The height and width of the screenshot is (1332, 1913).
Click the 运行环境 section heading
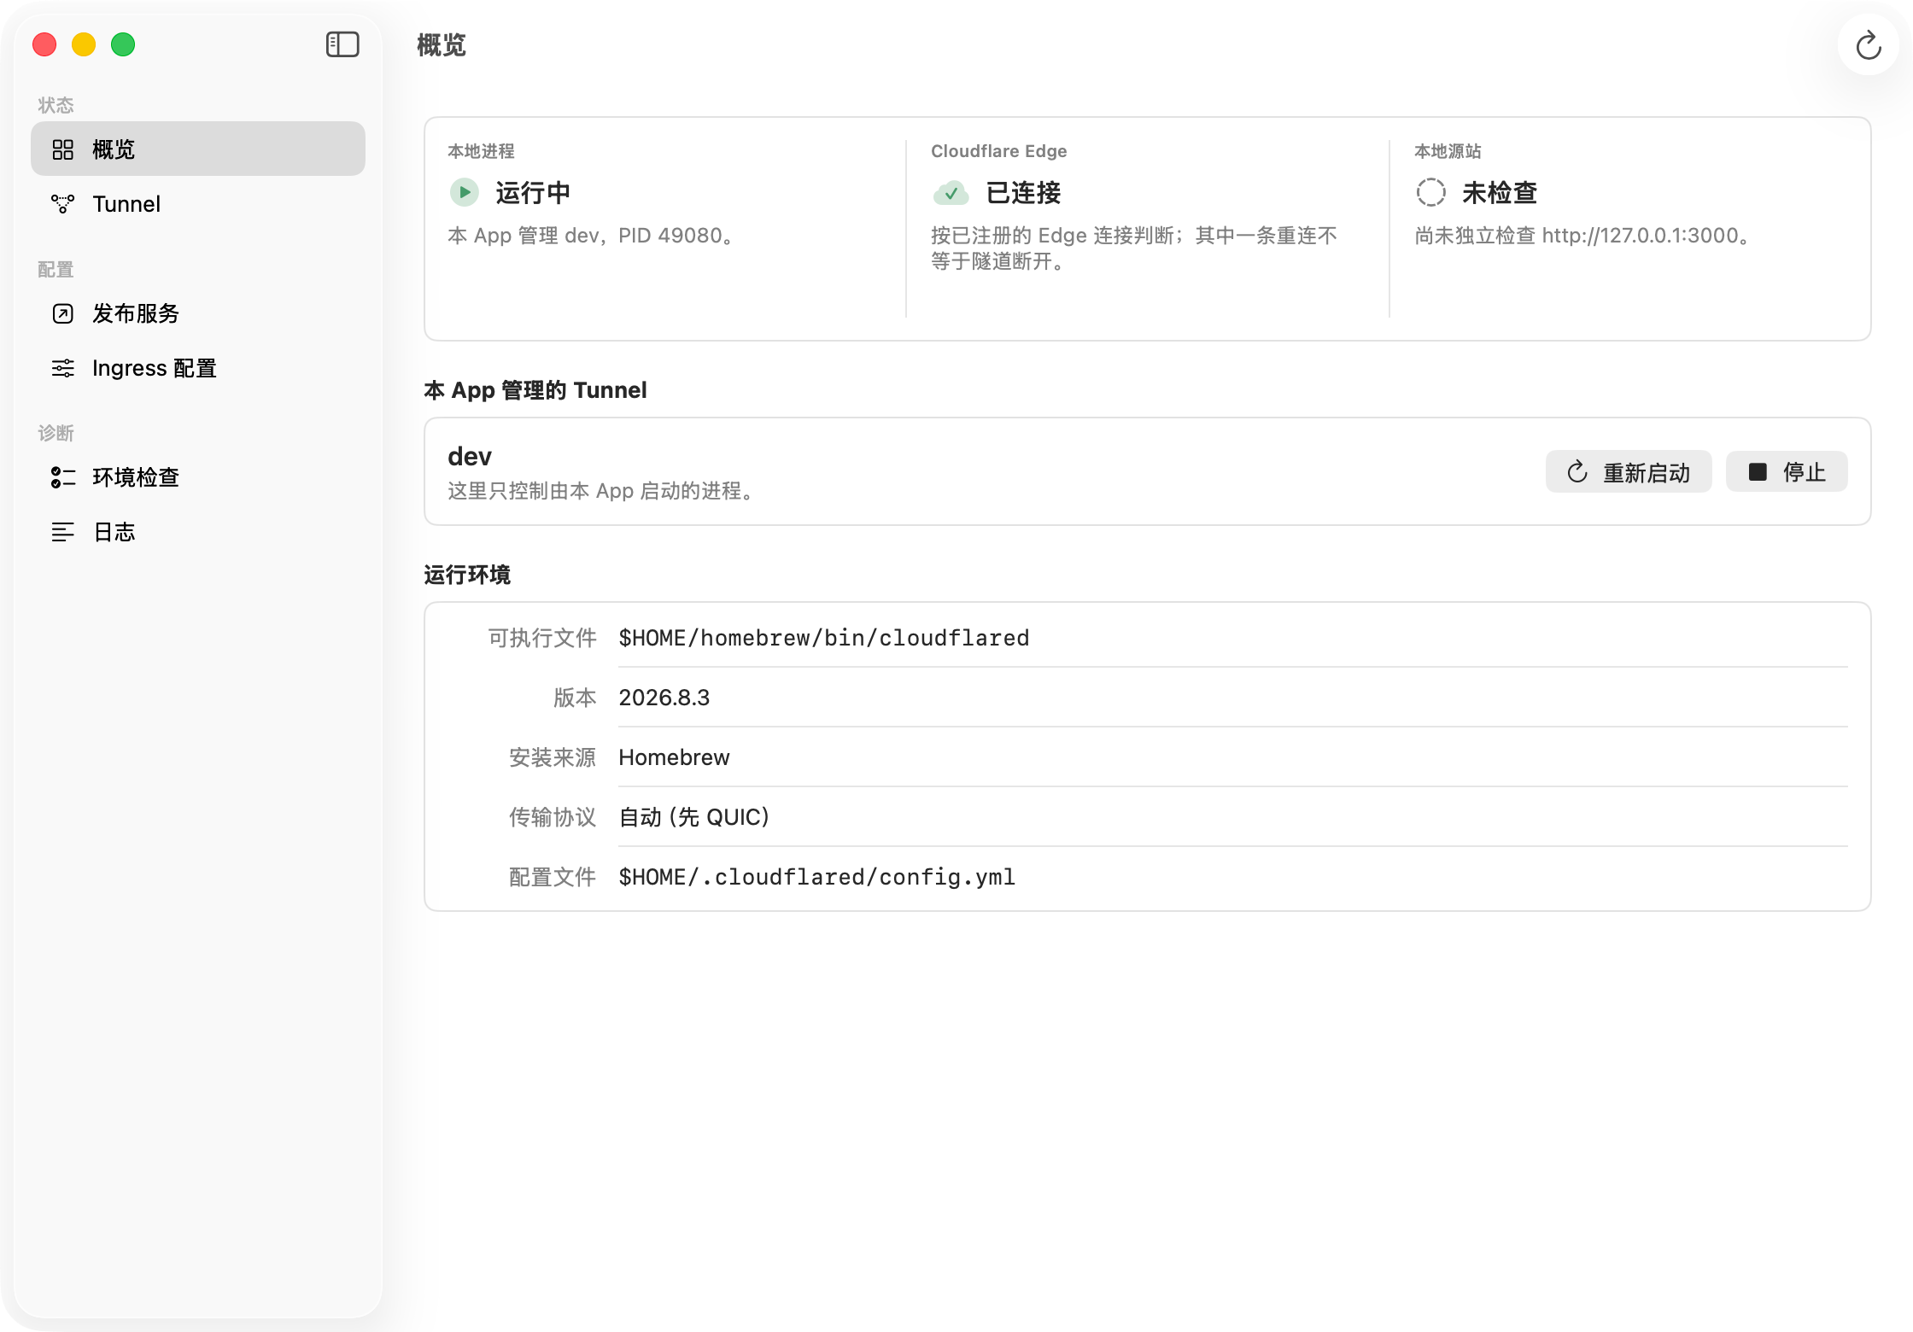tap(467, 575)
